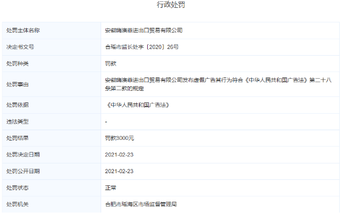This screenshot has width=341, height=218.
Task: Select the 违法类型 label
Action: [18, 122]
